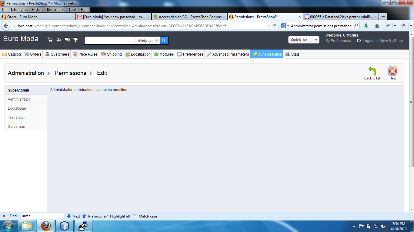Go to the Orders tab
The image size is (414, 232).
[x=33, y=54]
